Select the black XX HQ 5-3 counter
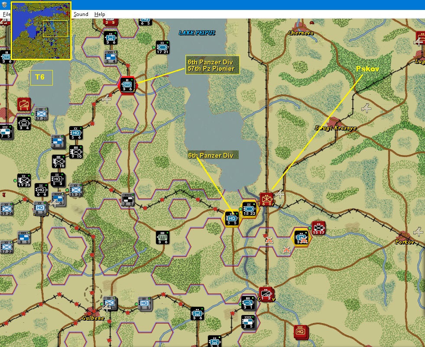 point(58,179)
